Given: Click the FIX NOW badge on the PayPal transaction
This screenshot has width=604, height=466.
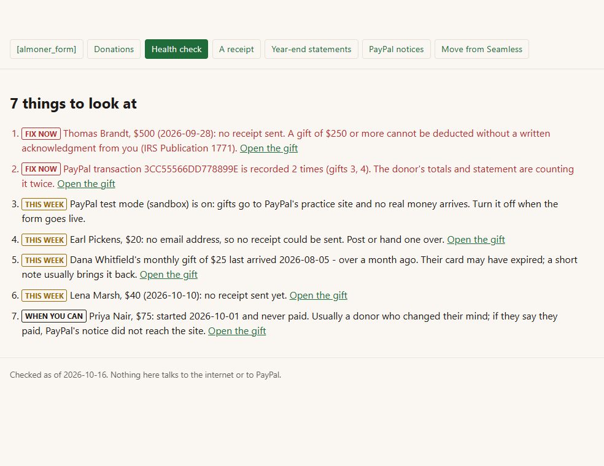Looking at the screenshot, I should point(41,169).
